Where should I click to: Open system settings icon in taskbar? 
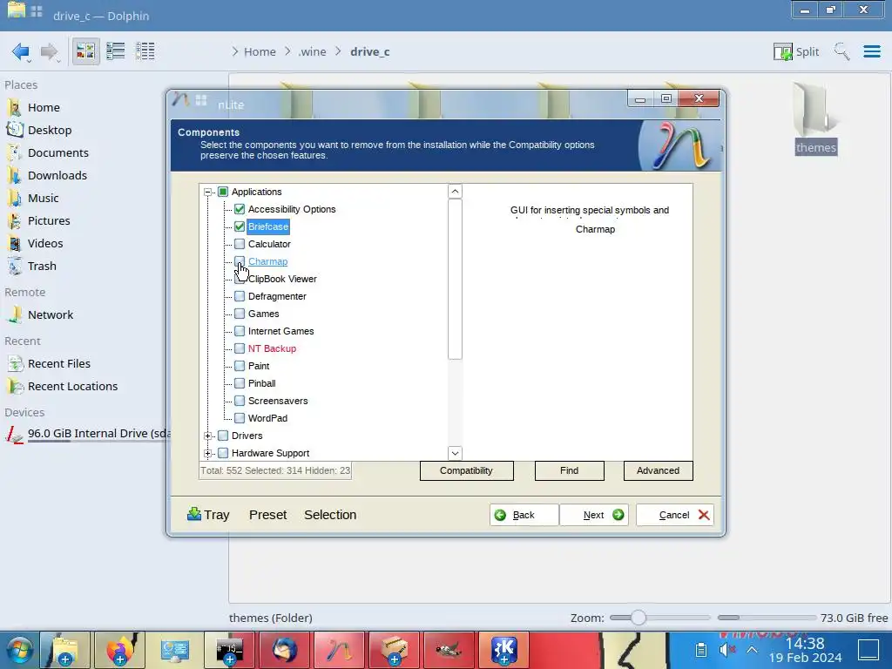tap(174, 650)
